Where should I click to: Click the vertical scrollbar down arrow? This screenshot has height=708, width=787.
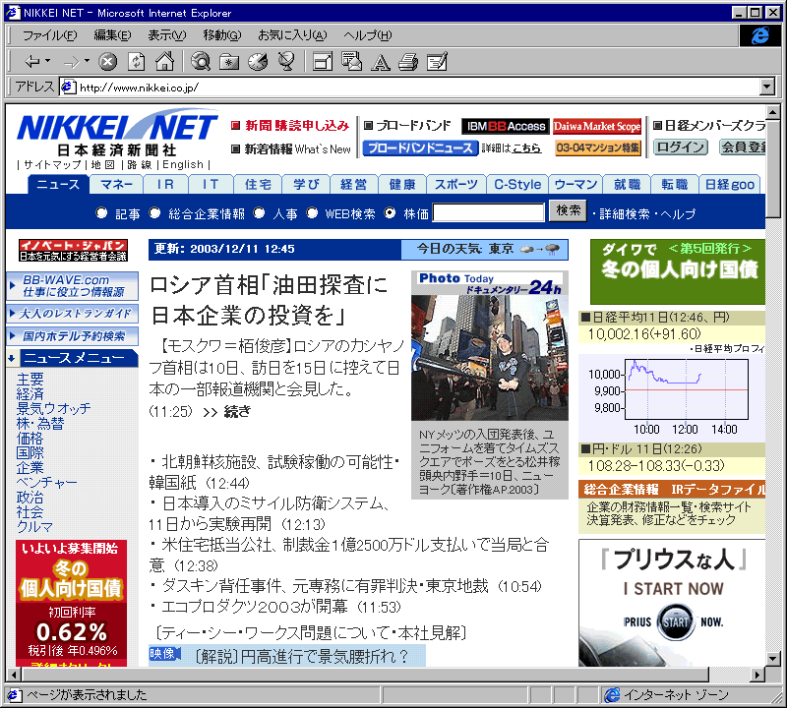click(x=773, y=658)
